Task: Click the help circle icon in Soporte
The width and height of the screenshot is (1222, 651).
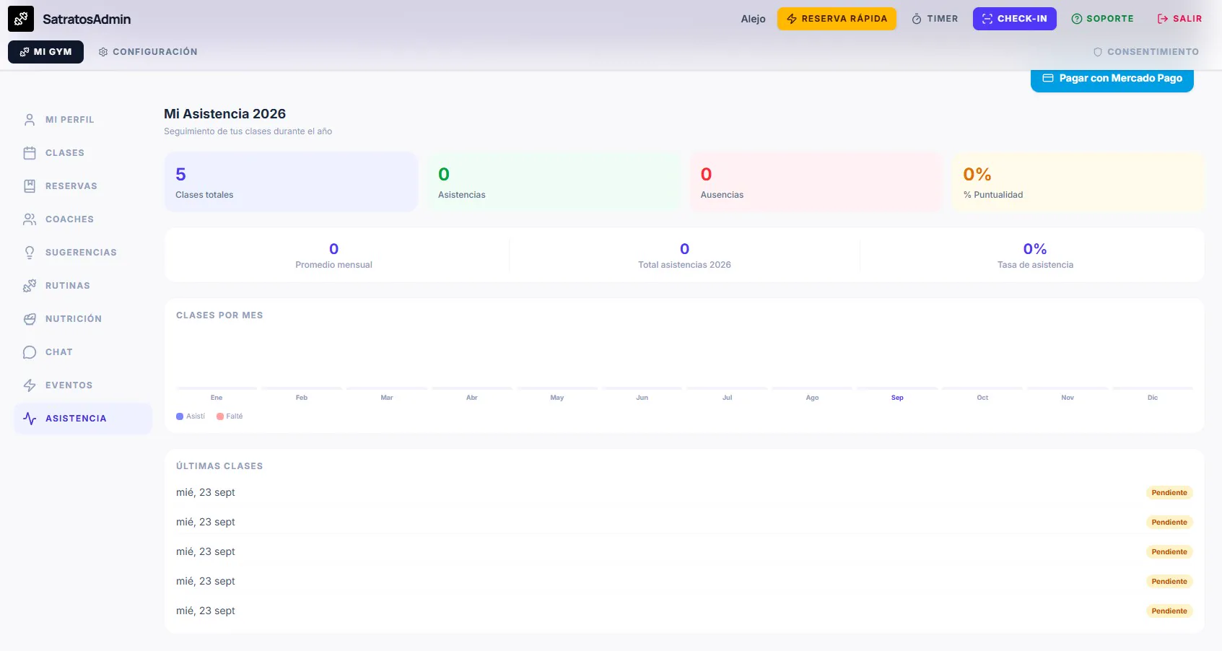Action: (1077, 19)
